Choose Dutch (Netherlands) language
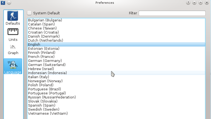The height and width of the screenshot is (119, 211). (x=45, y=40)
